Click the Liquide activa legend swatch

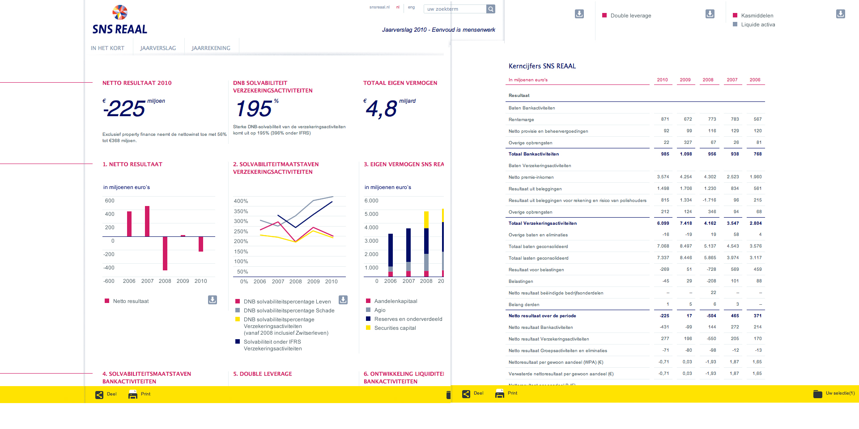click(735, 24)
